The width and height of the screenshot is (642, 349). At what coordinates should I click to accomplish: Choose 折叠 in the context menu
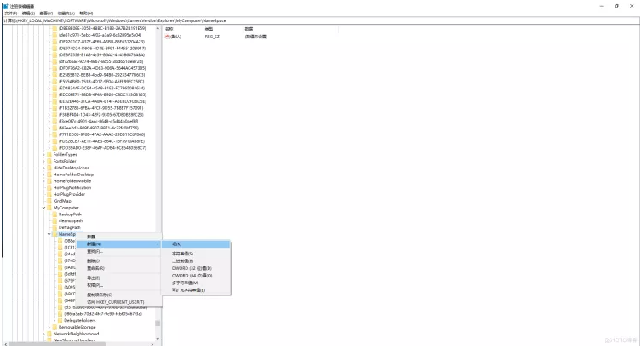click(x=118, y=237)
